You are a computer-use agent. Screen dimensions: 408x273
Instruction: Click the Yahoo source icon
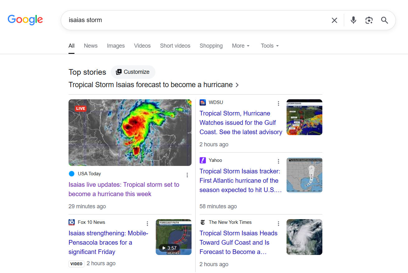[x=203, y=160]
